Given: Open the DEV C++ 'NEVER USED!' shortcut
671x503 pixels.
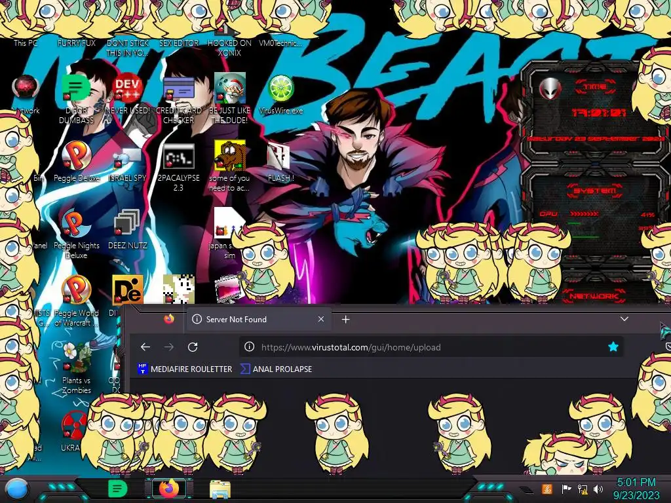Looking at the screenshot, I should click(127, 88).
